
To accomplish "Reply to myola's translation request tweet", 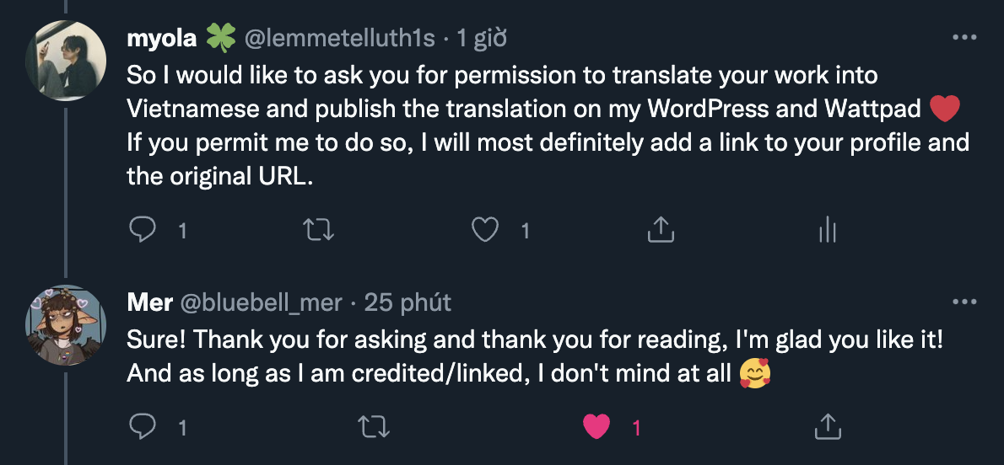I will pyautogui.click(x=143, y=229).
